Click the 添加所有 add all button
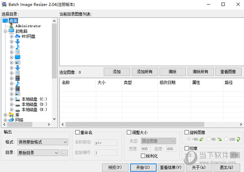 tap(145, 72)
